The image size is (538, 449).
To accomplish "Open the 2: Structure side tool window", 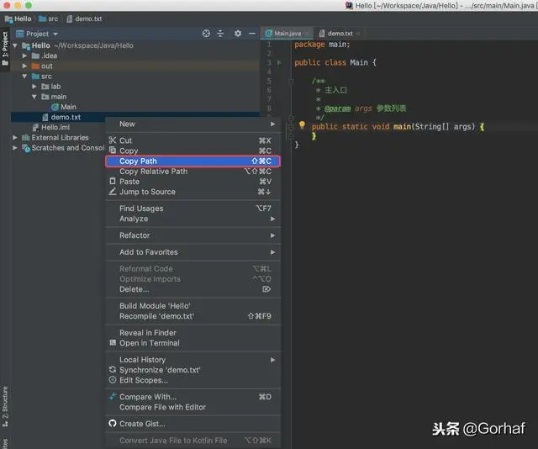I will coord(5,407).
